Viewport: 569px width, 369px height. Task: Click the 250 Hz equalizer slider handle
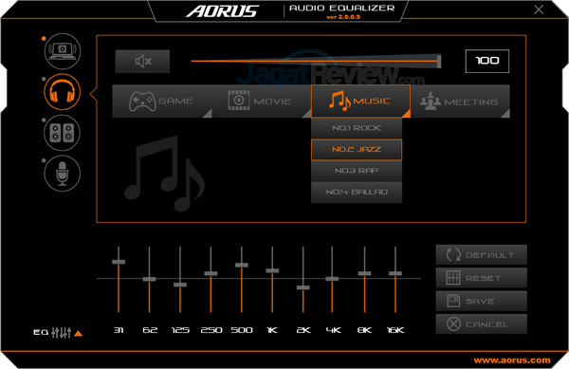pos(211,273)
